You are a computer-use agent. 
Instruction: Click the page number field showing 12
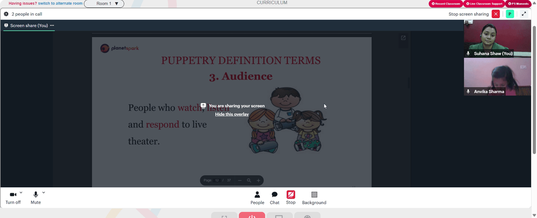click(x=217, y=180)
